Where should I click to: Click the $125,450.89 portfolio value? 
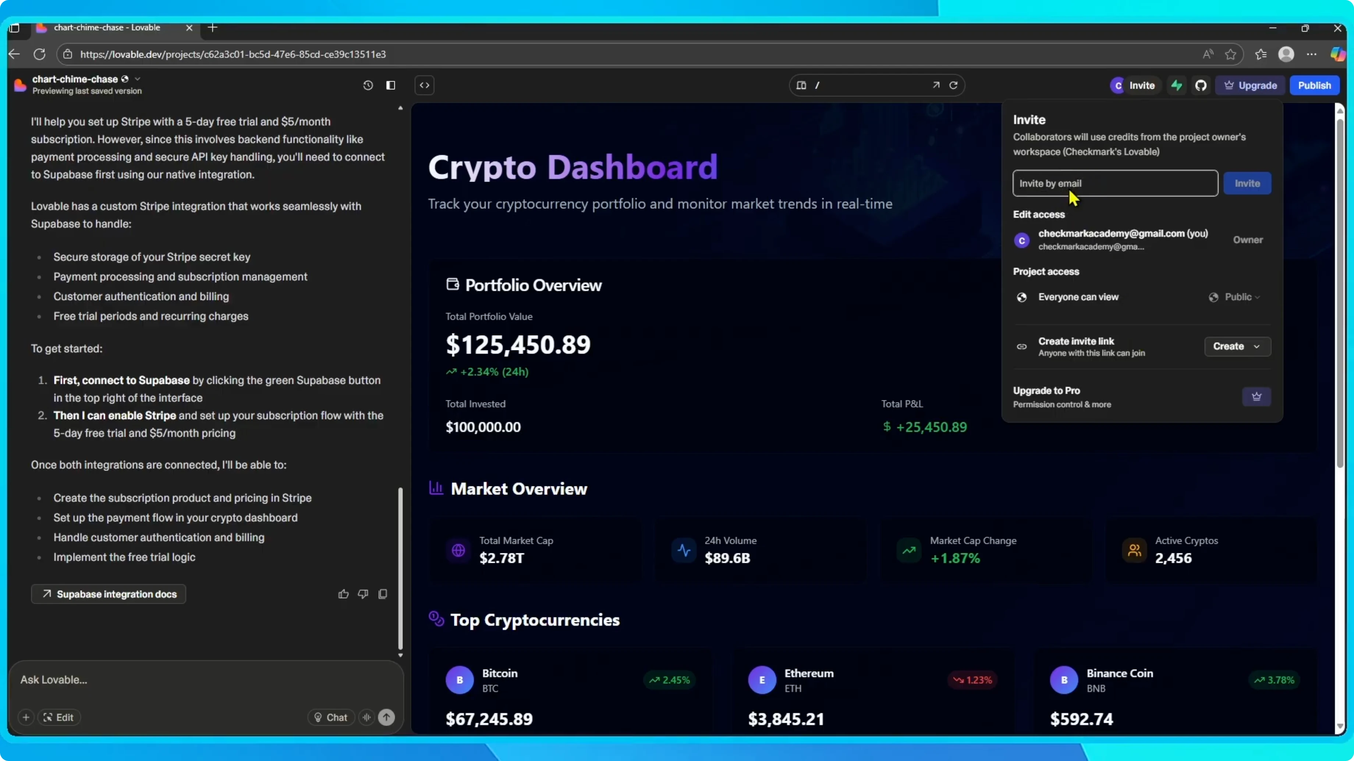coord(518,344)
